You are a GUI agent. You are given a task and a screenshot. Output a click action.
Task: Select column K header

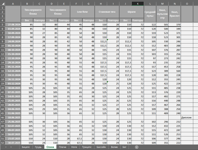(x=138, y=4)
